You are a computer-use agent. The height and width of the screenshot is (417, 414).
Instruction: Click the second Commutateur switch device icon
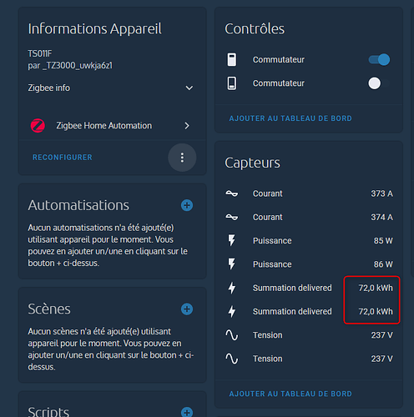232,83
